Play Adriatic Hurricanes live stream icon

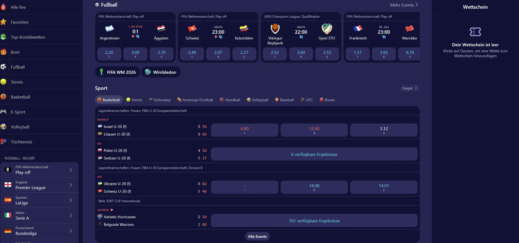click(x=112, y=210)
